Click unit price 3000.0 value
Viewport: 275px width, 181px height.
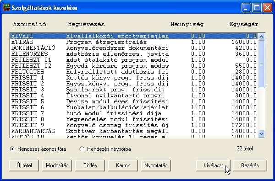point(246,96)
